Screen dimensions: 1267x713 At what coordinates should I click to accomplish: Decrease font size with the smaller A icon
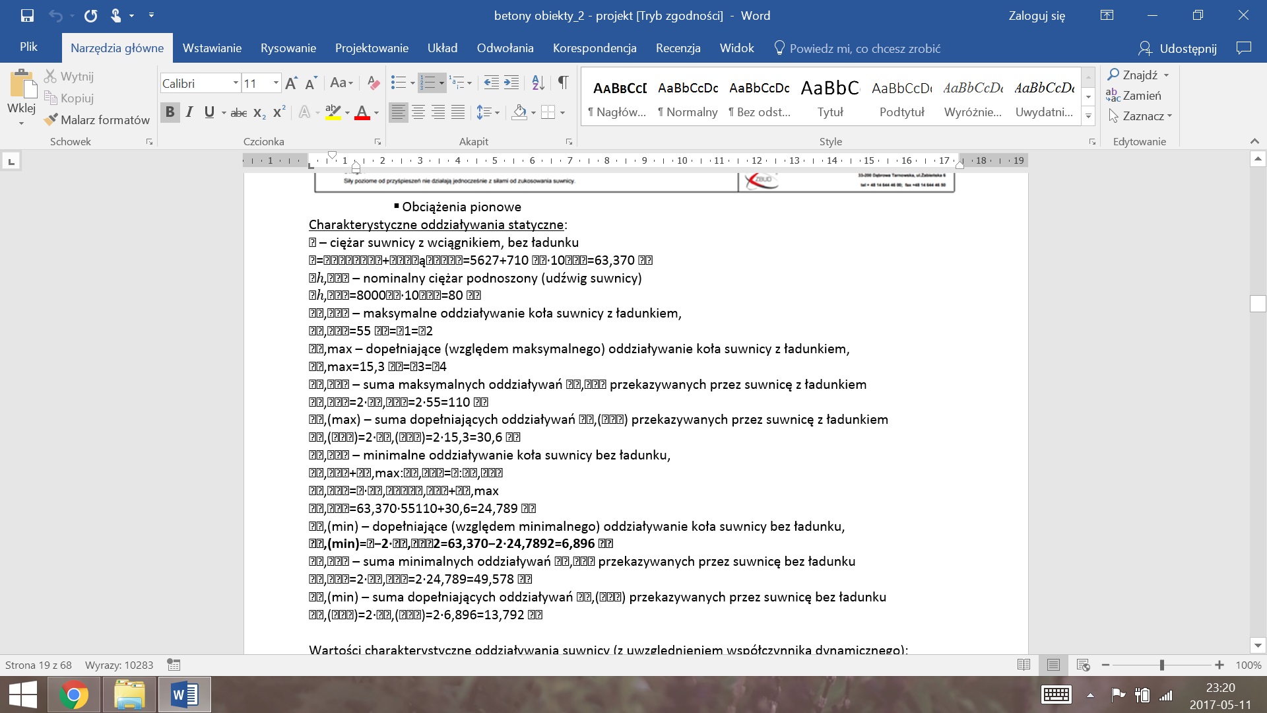click(x=311, y=83)
